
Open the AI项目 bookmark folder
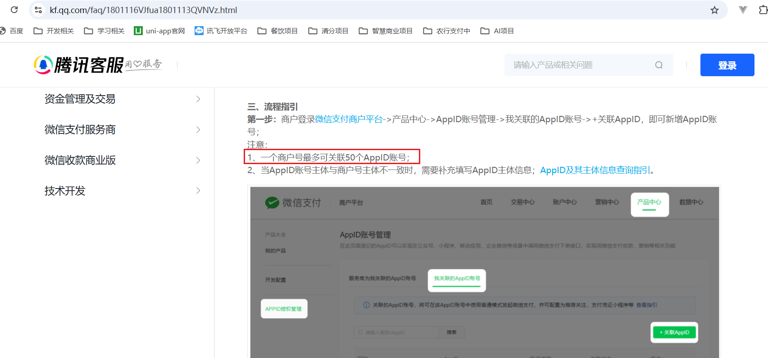point(497,31)
